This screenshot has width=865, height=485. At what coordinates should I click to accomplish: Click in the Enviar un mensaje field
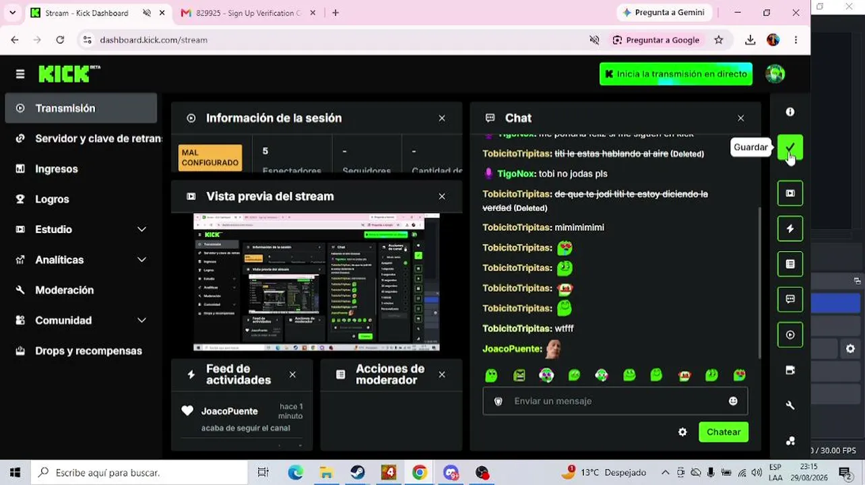615,401
